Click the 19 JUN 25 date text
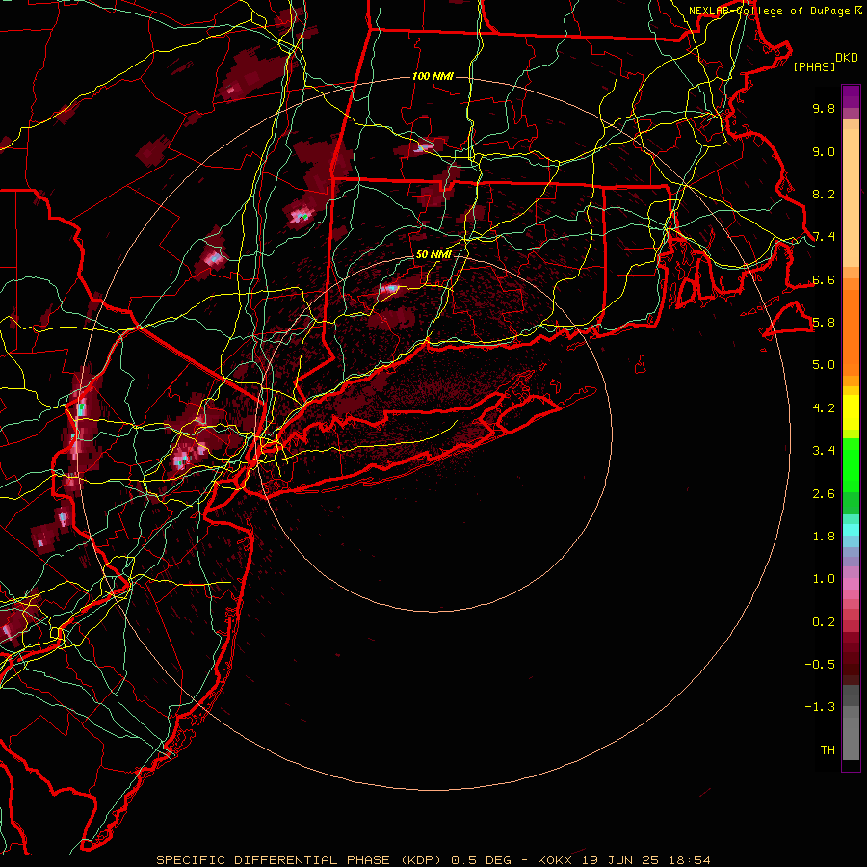This screenshot has height=867, width=867. click(x=620, y=860)
